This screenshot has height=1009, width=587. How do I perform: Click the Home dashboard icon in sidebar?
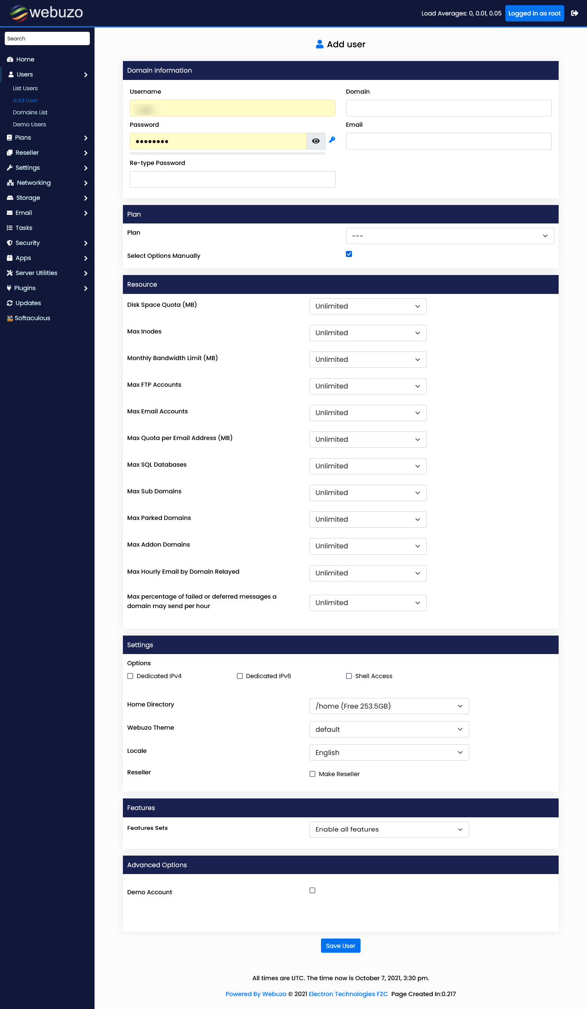tap(10, 60)
